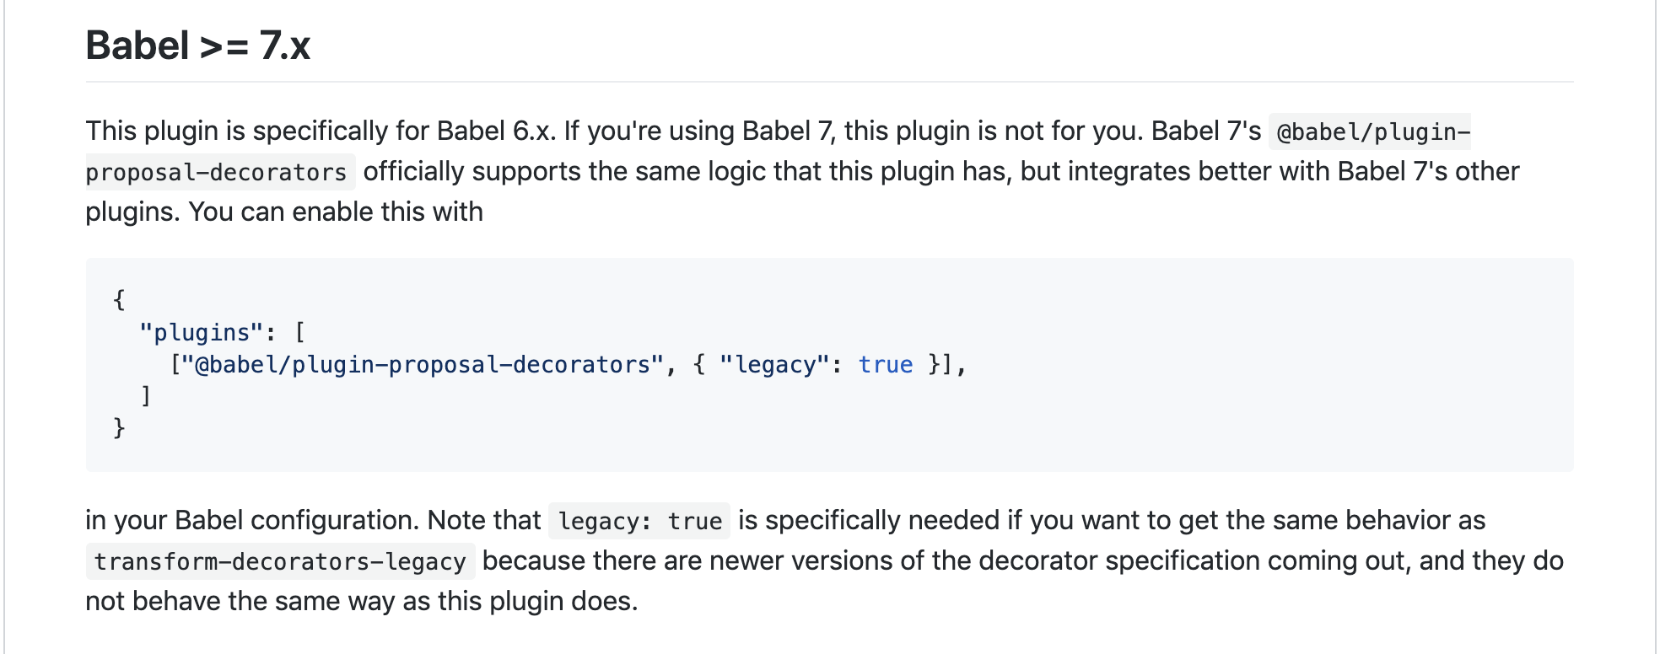Click the closing square bracket in the code block
The width and height of the screenshot is (1660, 654).
[146, 395]
